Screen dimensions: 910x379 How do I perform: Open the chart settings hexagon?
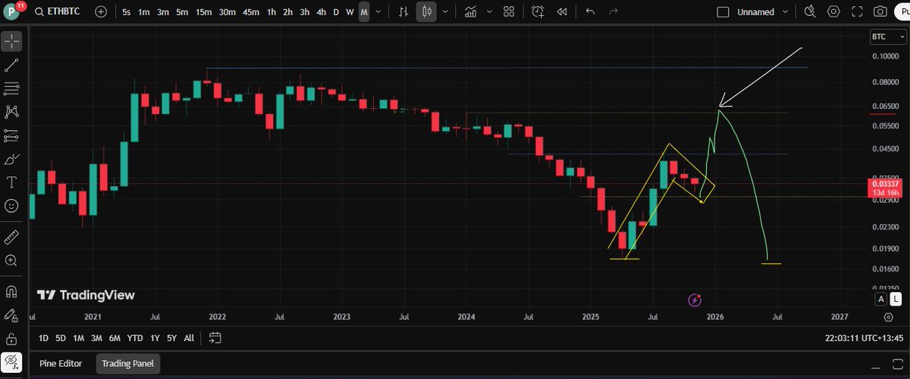[834, 12]
